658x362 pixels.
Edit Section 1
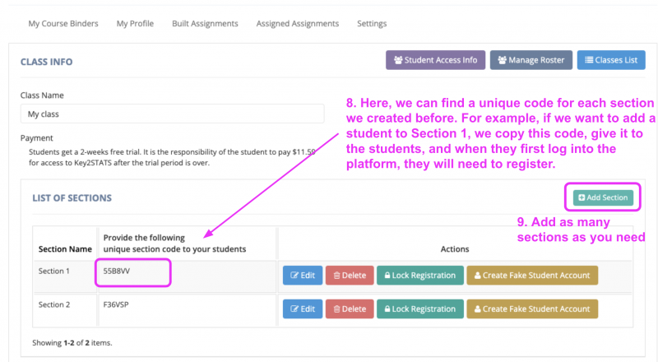point(302,275)
